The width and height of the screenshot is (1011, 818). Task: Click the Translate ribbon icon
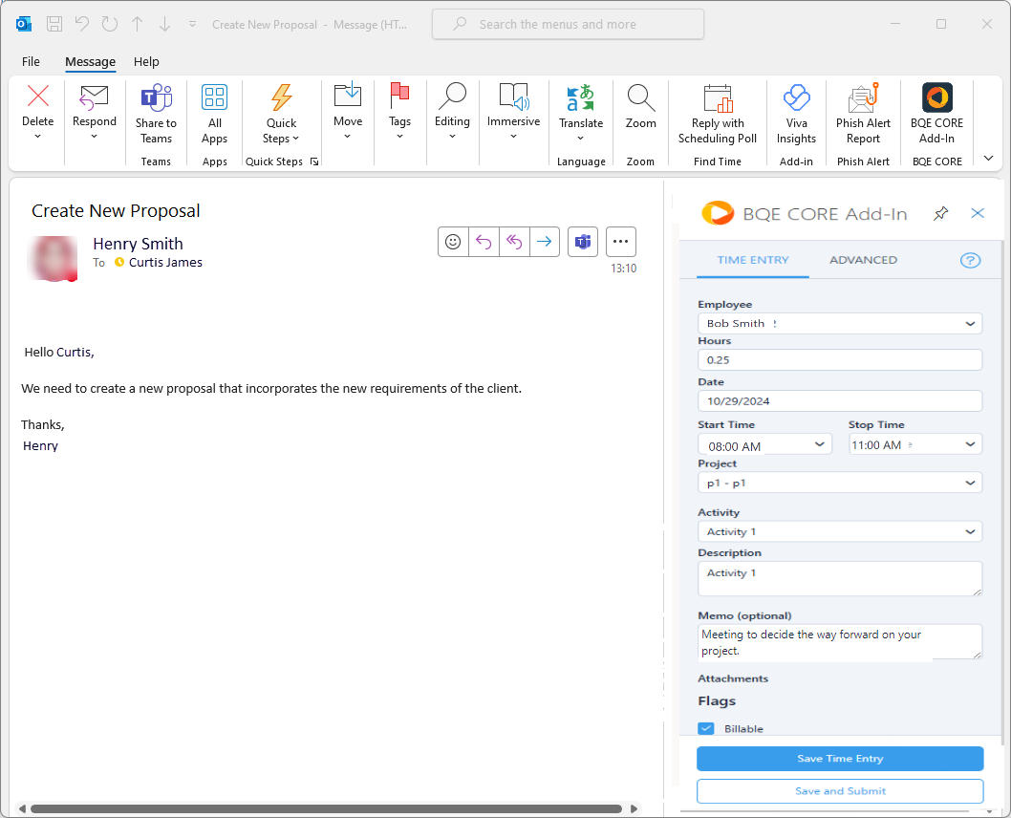pyautogui.click(x=580, y=98)
